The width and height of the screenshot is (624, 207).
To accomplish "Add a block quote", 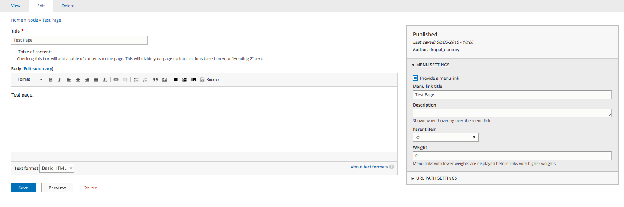I will (x=155, y=80).
